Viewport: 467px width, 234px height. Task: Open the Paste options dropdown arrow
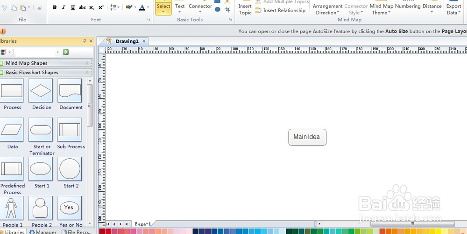[29, 7]
